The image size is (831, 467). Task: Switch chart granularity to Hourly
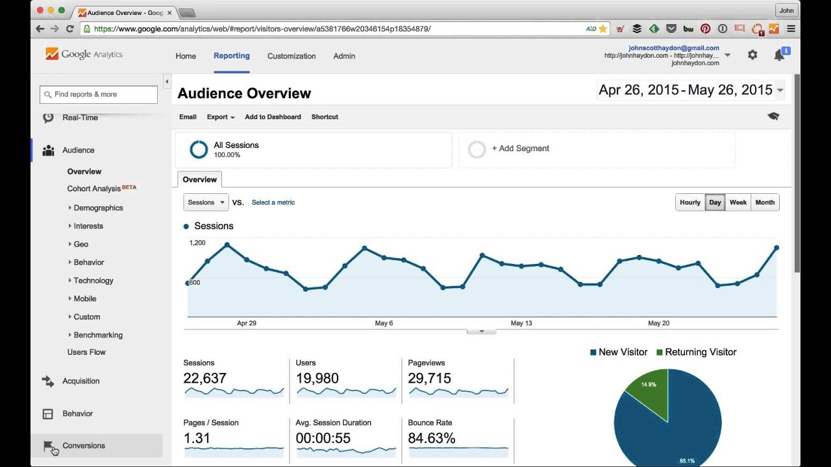689,202
